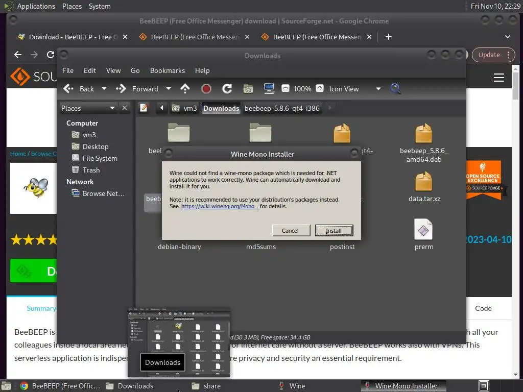Open a new Chrome tab
This screenshot has height=392, width=523.
pyautogui.click(x=389, y=37)
